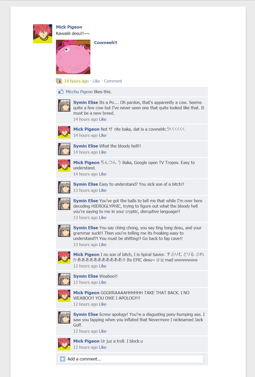Click Symin Elise's avatar on first comment
The height and width of the screenshot is (377, 255).
click(64, 105)
